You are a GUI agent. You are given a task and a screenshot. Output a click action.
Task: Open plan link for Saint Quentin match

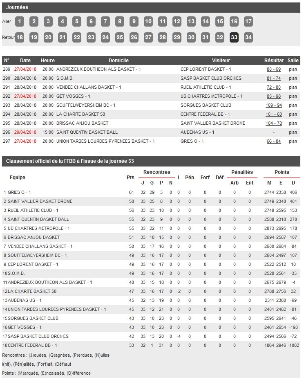[x=293, y=133]
